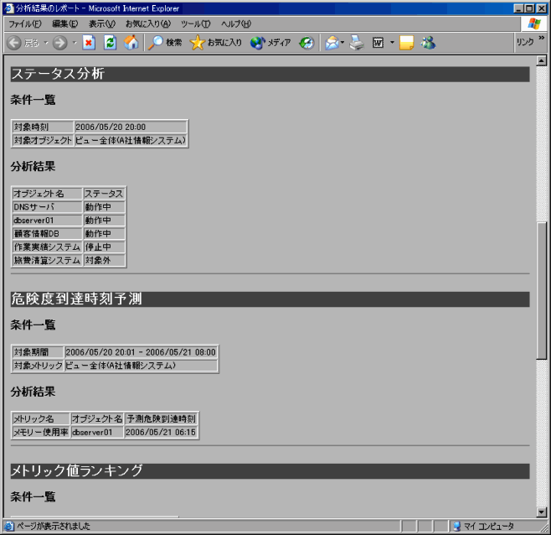Click the 対象期間 date range value cell
This screenshot has width=551, height=535.
tap(141, 352)
